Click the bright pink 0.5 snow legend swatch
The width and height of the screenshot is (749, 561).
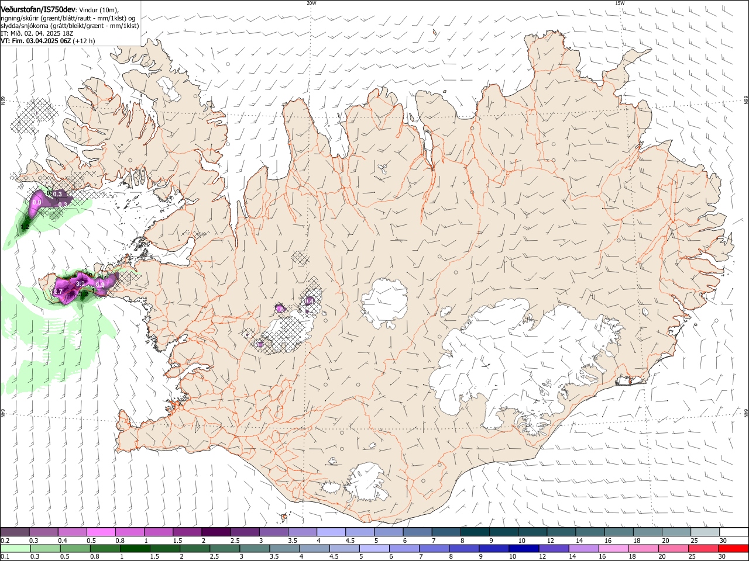(x=101, y=532)
